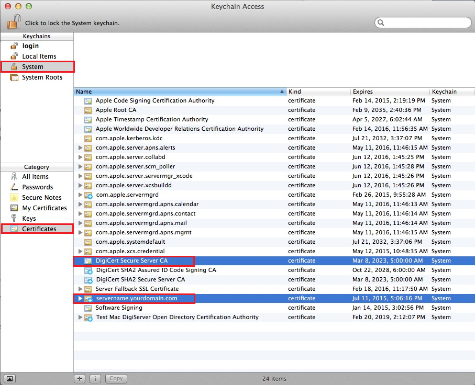Click the servername.yourdomain.com certificate icon

point(88,299)
